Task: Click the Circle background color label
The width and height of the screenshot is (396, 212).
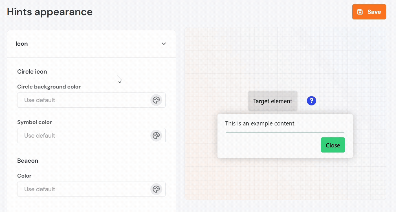Action: [49, 87]
